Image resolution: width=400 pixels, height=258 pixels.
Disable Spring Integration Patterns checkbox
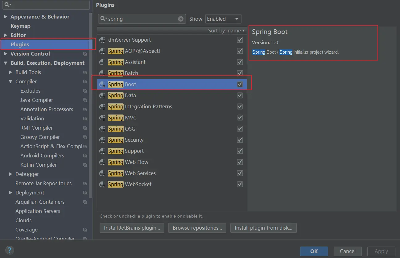click(240, 106)
